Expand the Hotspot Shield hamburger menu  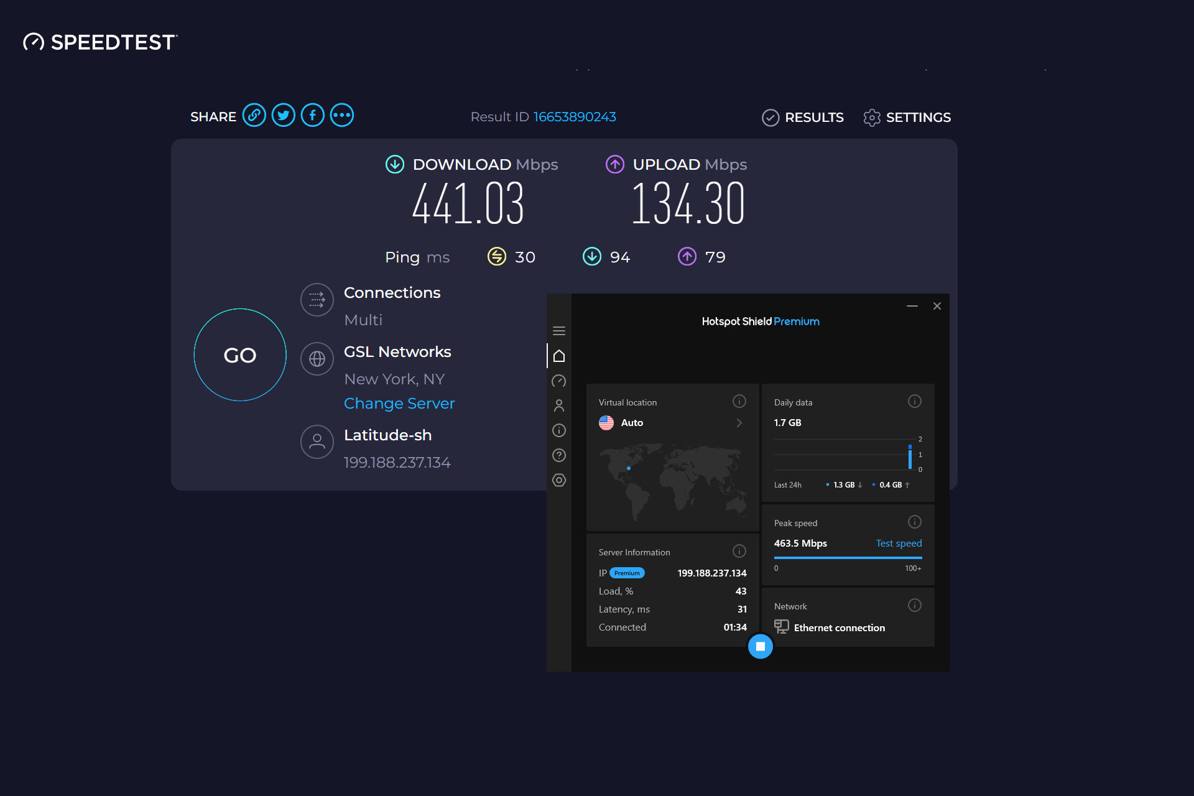(559, 330)
